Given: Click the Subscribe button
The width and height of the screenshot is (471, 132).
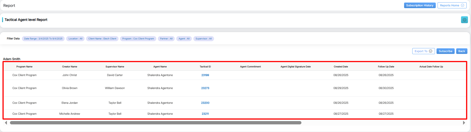Looking at the screenshot, I should [445, 51].
